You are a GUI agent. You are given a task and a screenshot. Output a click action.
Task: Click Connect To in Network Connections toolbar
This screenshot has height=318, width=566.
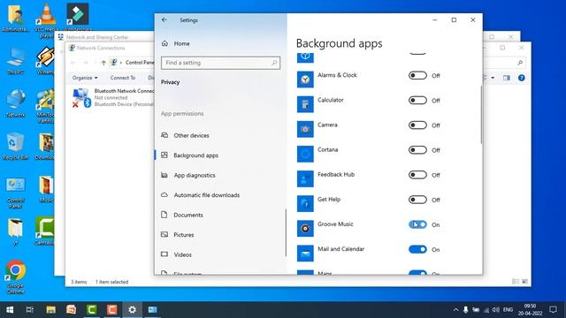(123, 78)
